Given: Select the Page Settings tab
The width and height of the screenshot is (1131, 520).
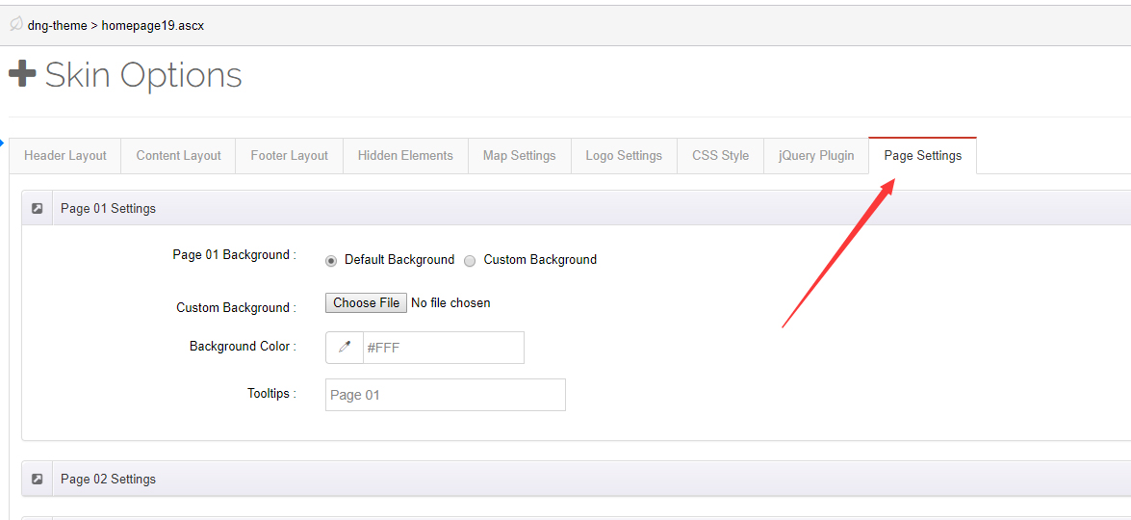Looking at the screenshot, I should click(x=922, y=156).
